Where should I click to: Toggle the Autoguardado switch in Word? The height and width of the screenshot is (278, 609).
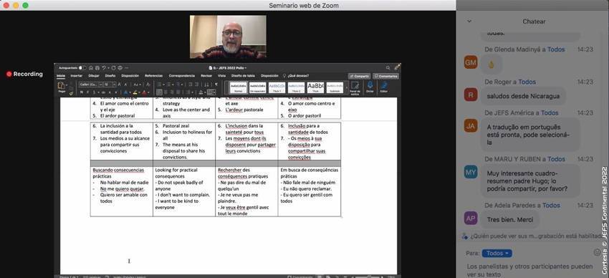(82, 67)
